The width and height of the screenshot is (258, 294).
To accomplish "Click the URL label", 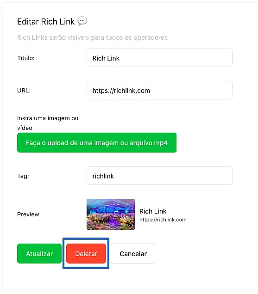I will (x=24, y=91).
